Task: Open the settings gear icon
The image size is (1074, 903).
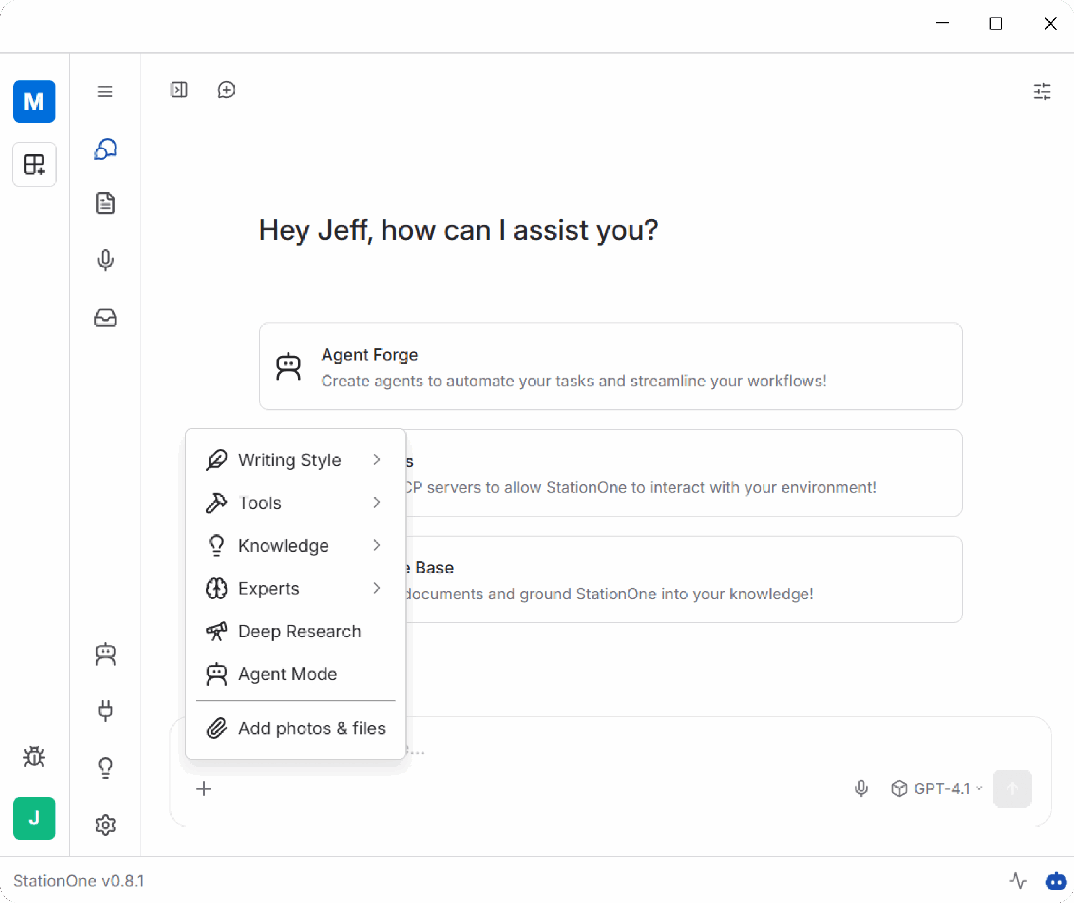Action: pos(105,824)
